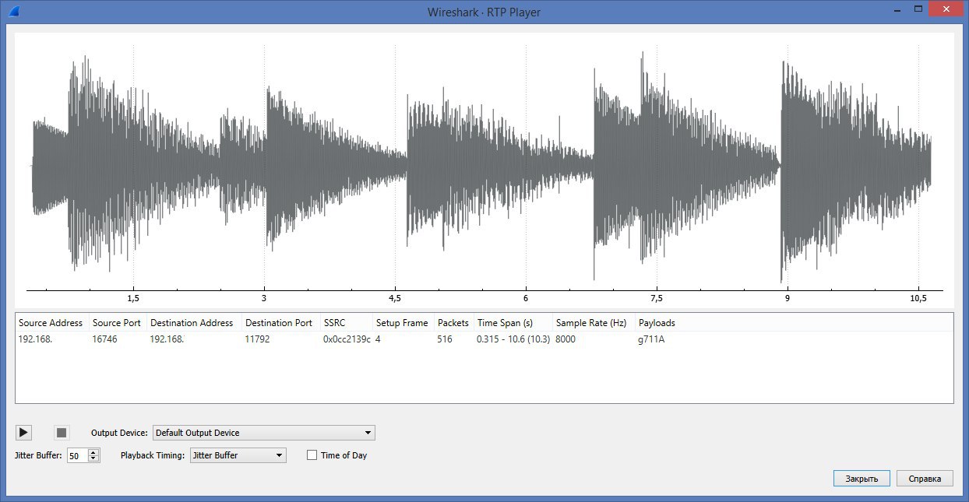Click the Wireshark fin icon in title bar
This screenshot has height=502, width=969.
pos(15,11)
